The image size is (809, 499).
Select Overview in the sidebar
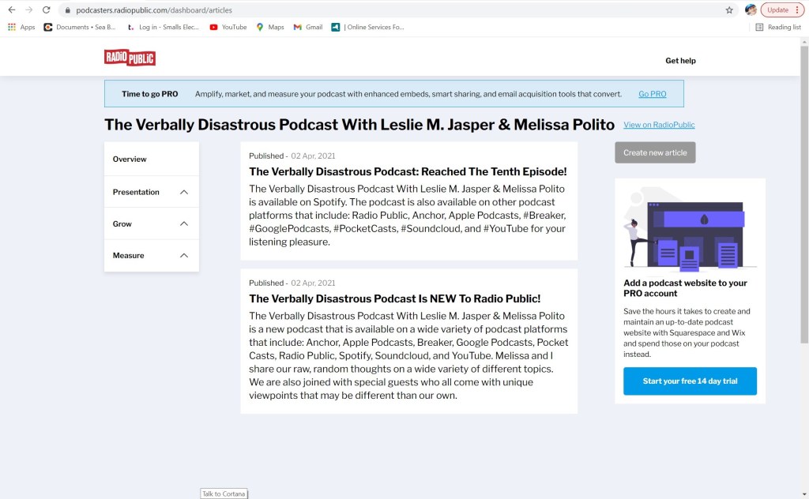coord(130,159)
